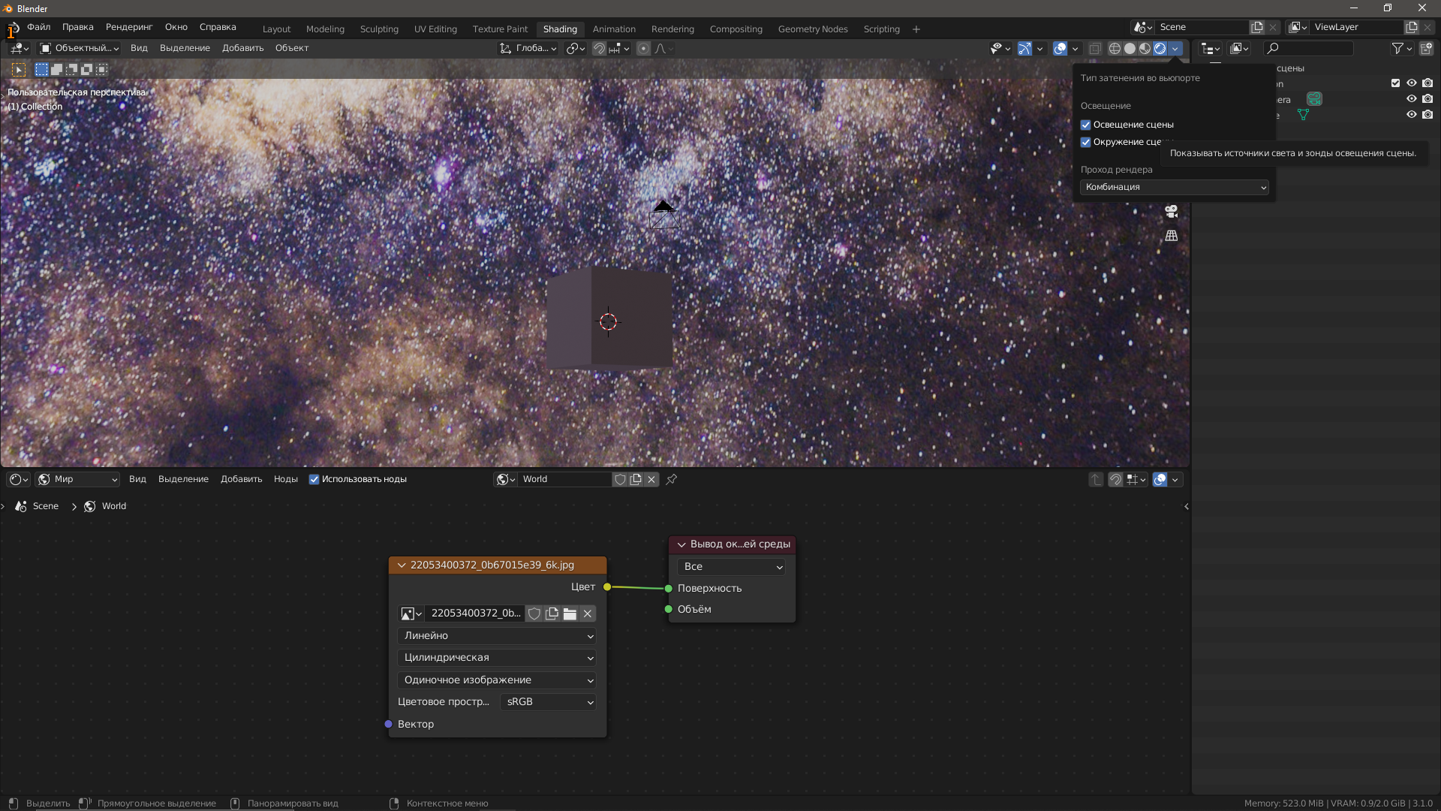Switch to the Compositing workspace tab
This screenshot has height=811, width=1441.
pyautogui.click(x=736, y=29)
